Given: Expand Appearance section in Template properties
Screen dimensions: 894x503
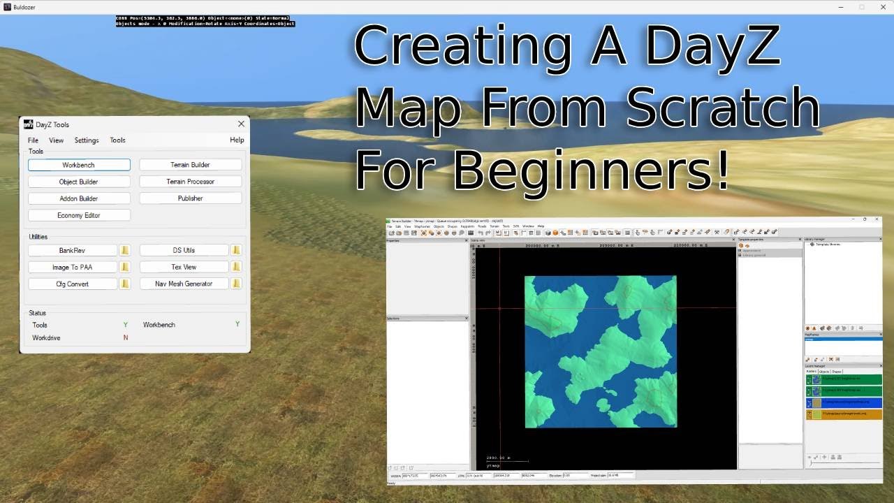Looking at the screenshot, I should click(740, 250).
